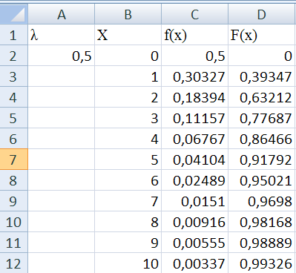Select cell B2 containing 0
The width and height of the screenshot is (296, 273).
(x=128, y=56)
